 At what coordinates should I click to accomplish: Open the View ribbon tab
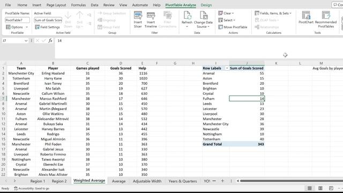tap(123, 5)
